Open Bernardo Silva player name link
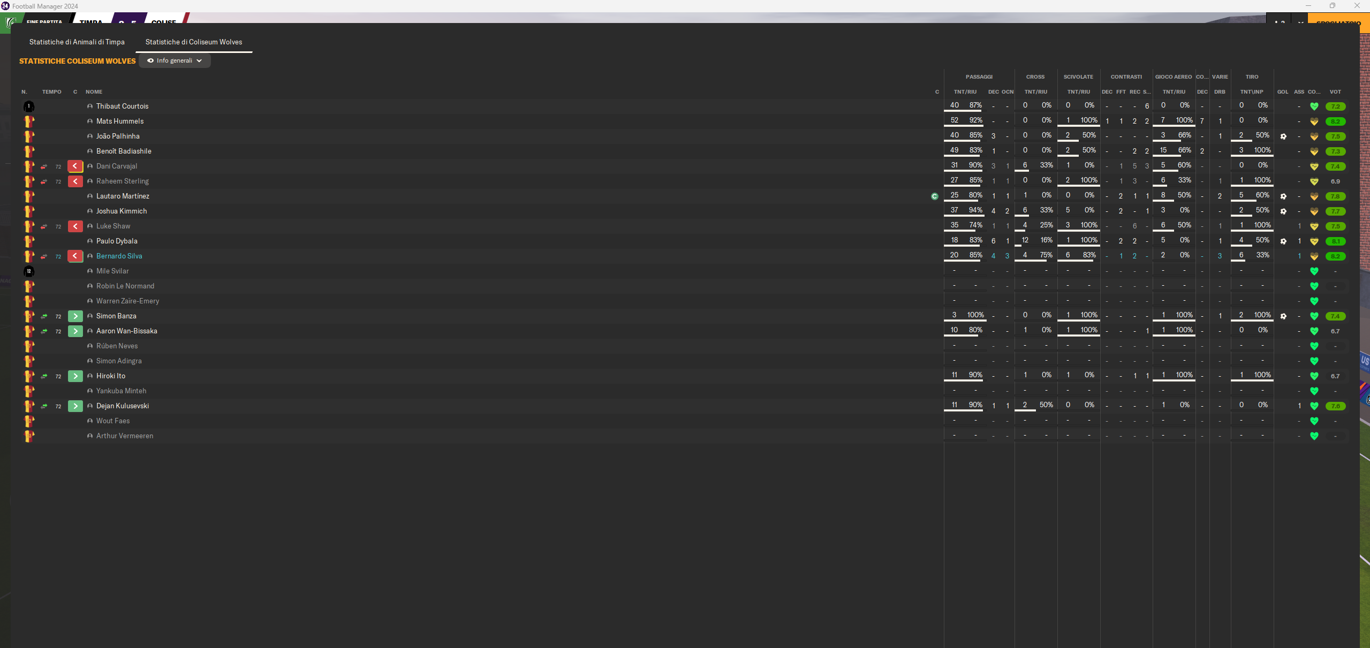The image size is (1370, 648). [x=119, y=256]
